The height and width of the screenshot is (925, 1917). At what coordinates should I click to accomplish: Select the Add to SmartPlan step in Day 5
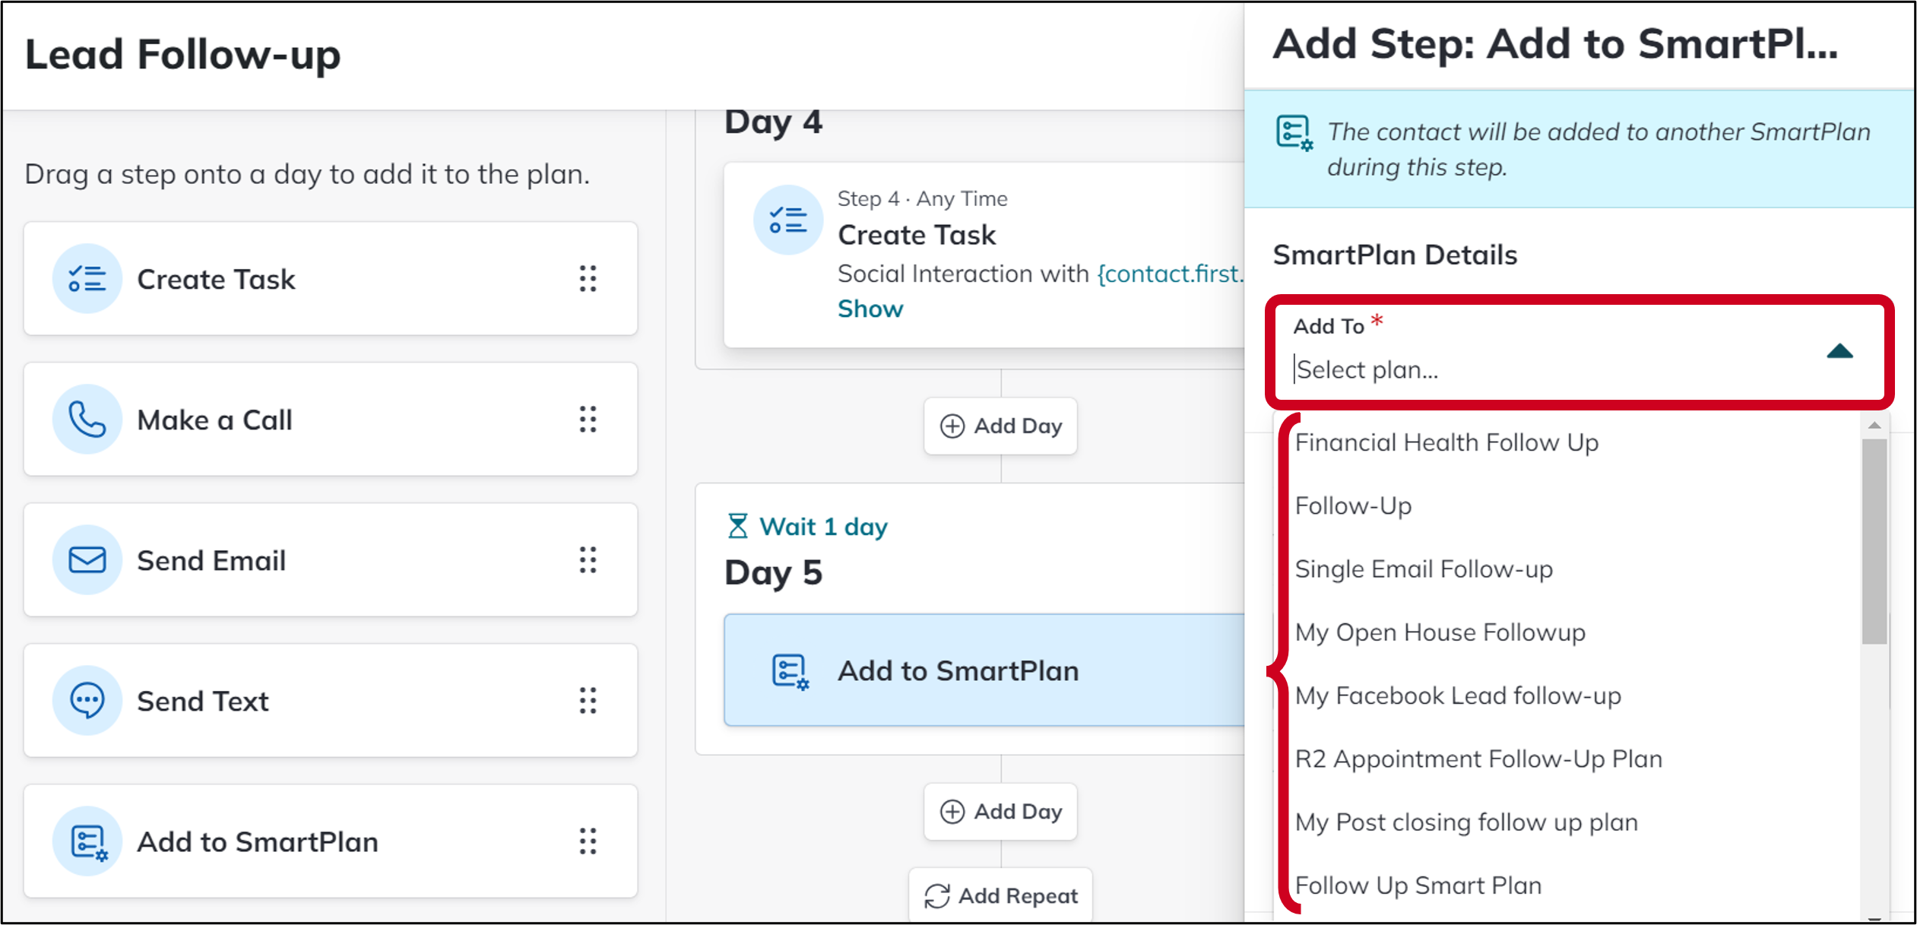(x=984, y=670)
